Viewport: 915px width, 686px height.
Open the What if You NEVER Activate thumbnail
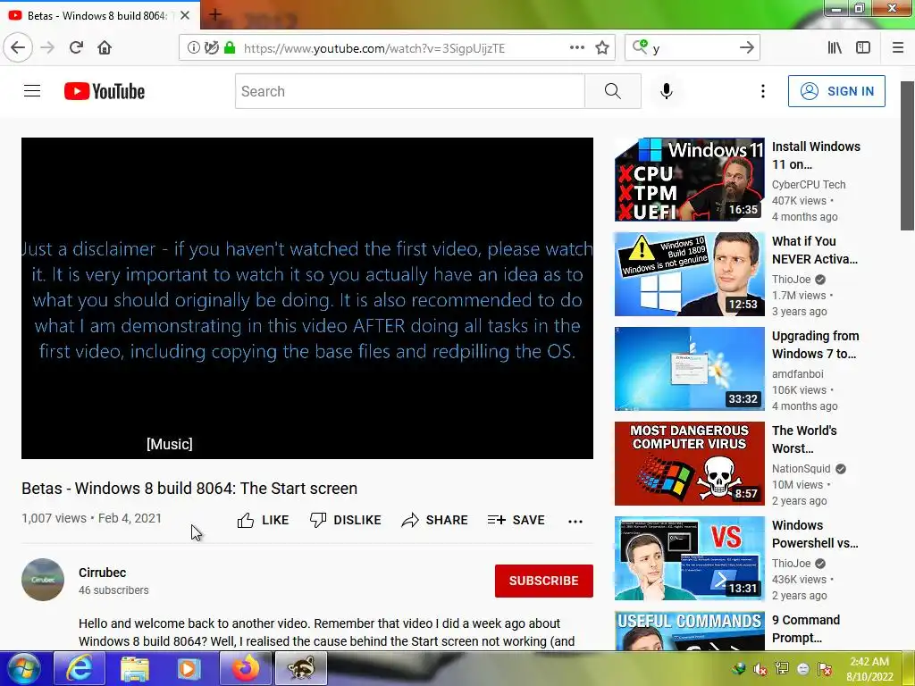click(x=689, y=274)
